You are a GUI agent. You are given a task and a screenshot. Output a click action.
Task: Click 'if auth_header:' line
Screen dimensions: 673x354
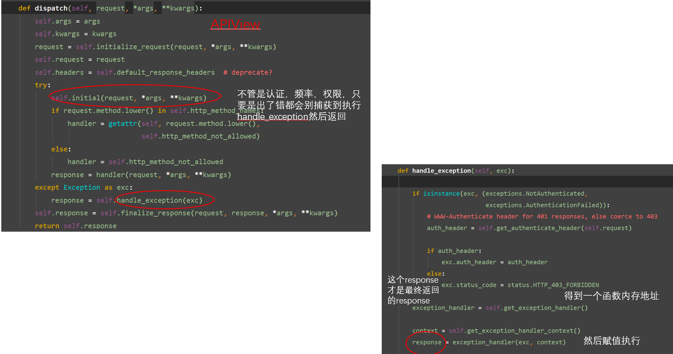pos(454,251)
